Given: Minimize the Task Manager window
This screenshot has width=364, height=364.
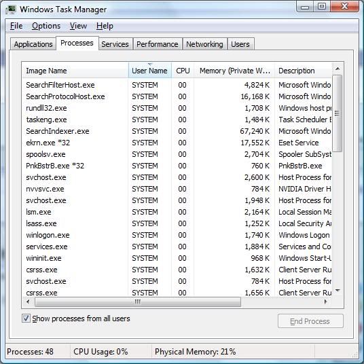Looking at the screenshot, I should pyautogui.click(x=304, y=7).
